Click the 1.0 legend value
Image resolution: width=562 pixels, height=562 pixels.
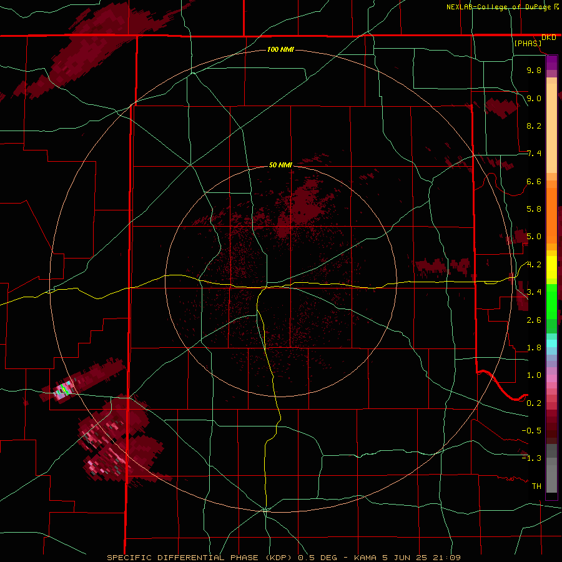click(534, 375)
